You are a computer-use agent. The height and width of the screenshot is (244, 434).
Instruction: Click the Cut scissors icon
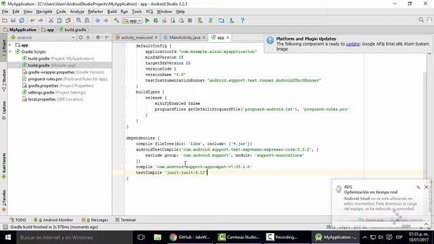[x=51, y=20]
